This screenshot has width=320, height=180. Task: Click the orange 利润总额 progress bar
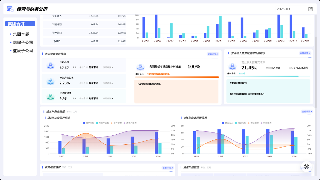177,77
